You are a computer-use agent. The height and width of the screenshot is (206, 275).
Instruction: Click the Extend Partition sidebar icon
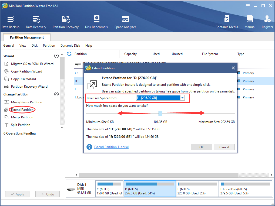click(6, 110)
